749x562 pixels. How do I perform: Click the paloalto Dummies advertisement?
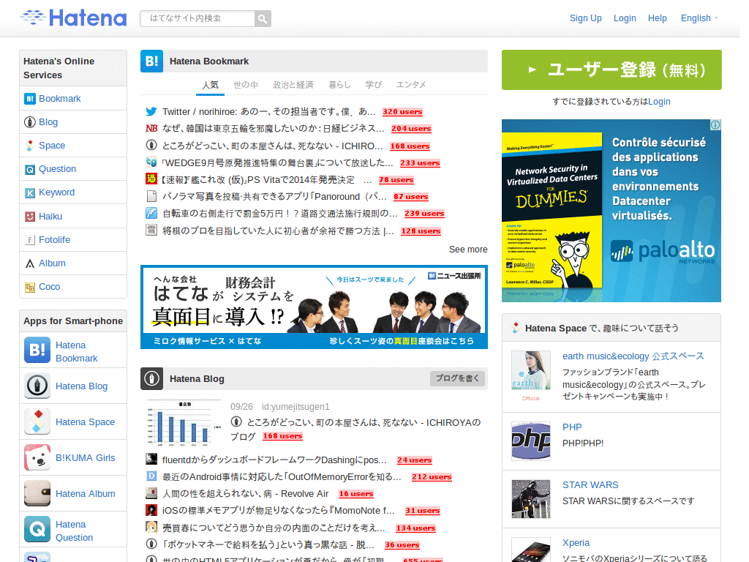tap(611, 211)
